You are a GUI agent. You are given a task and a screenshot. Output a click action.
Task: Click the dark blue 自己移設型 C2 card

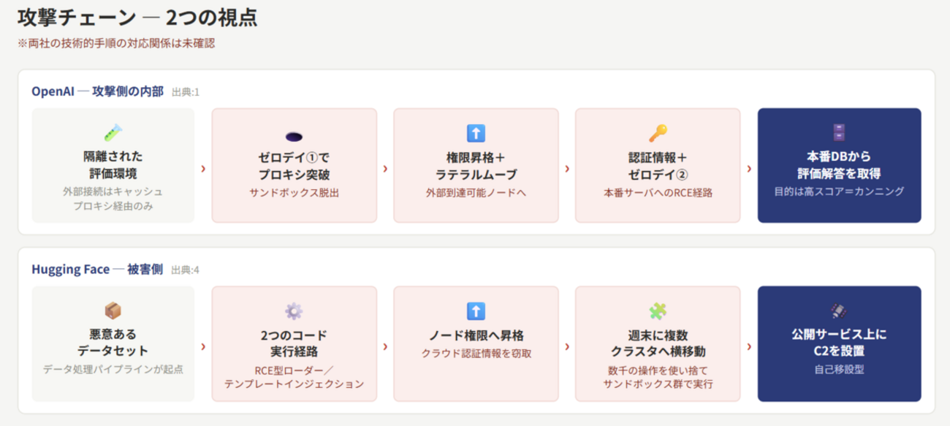point(839,343)
